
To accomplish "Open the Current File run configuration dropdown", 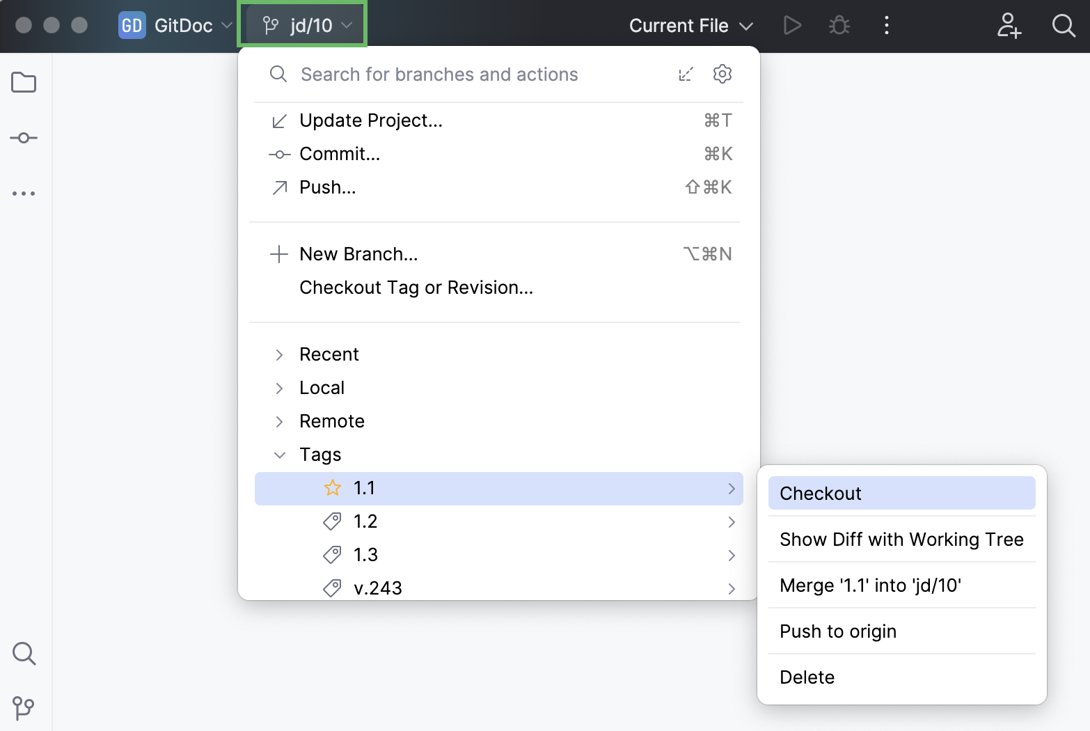I will pos(690,25).
